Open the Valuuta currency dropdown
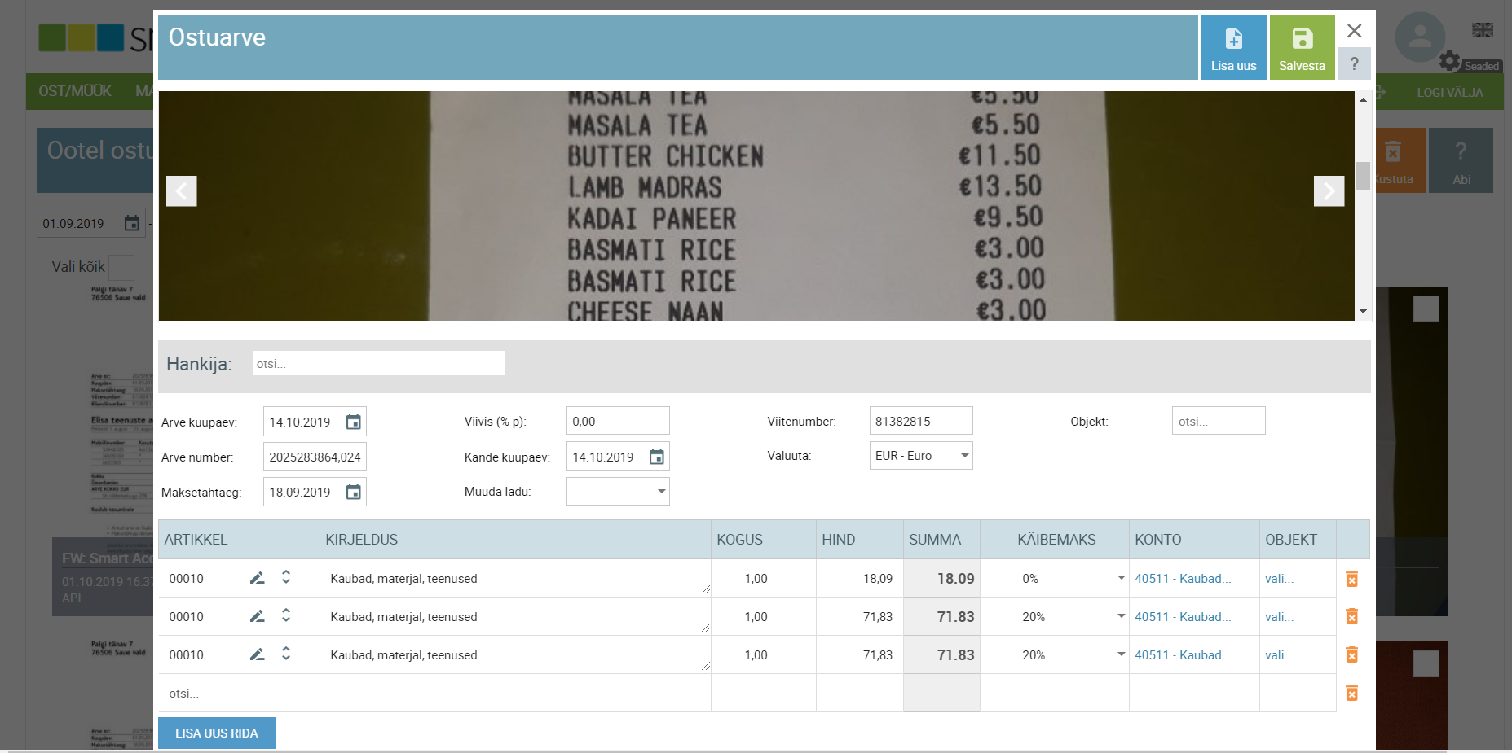Viewport: 1512px width, 753px height. coord(965,455)
